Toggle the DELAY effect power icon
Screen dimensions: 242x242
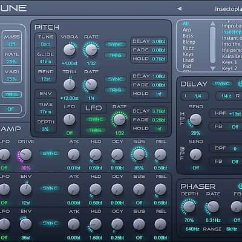point(240,83)
